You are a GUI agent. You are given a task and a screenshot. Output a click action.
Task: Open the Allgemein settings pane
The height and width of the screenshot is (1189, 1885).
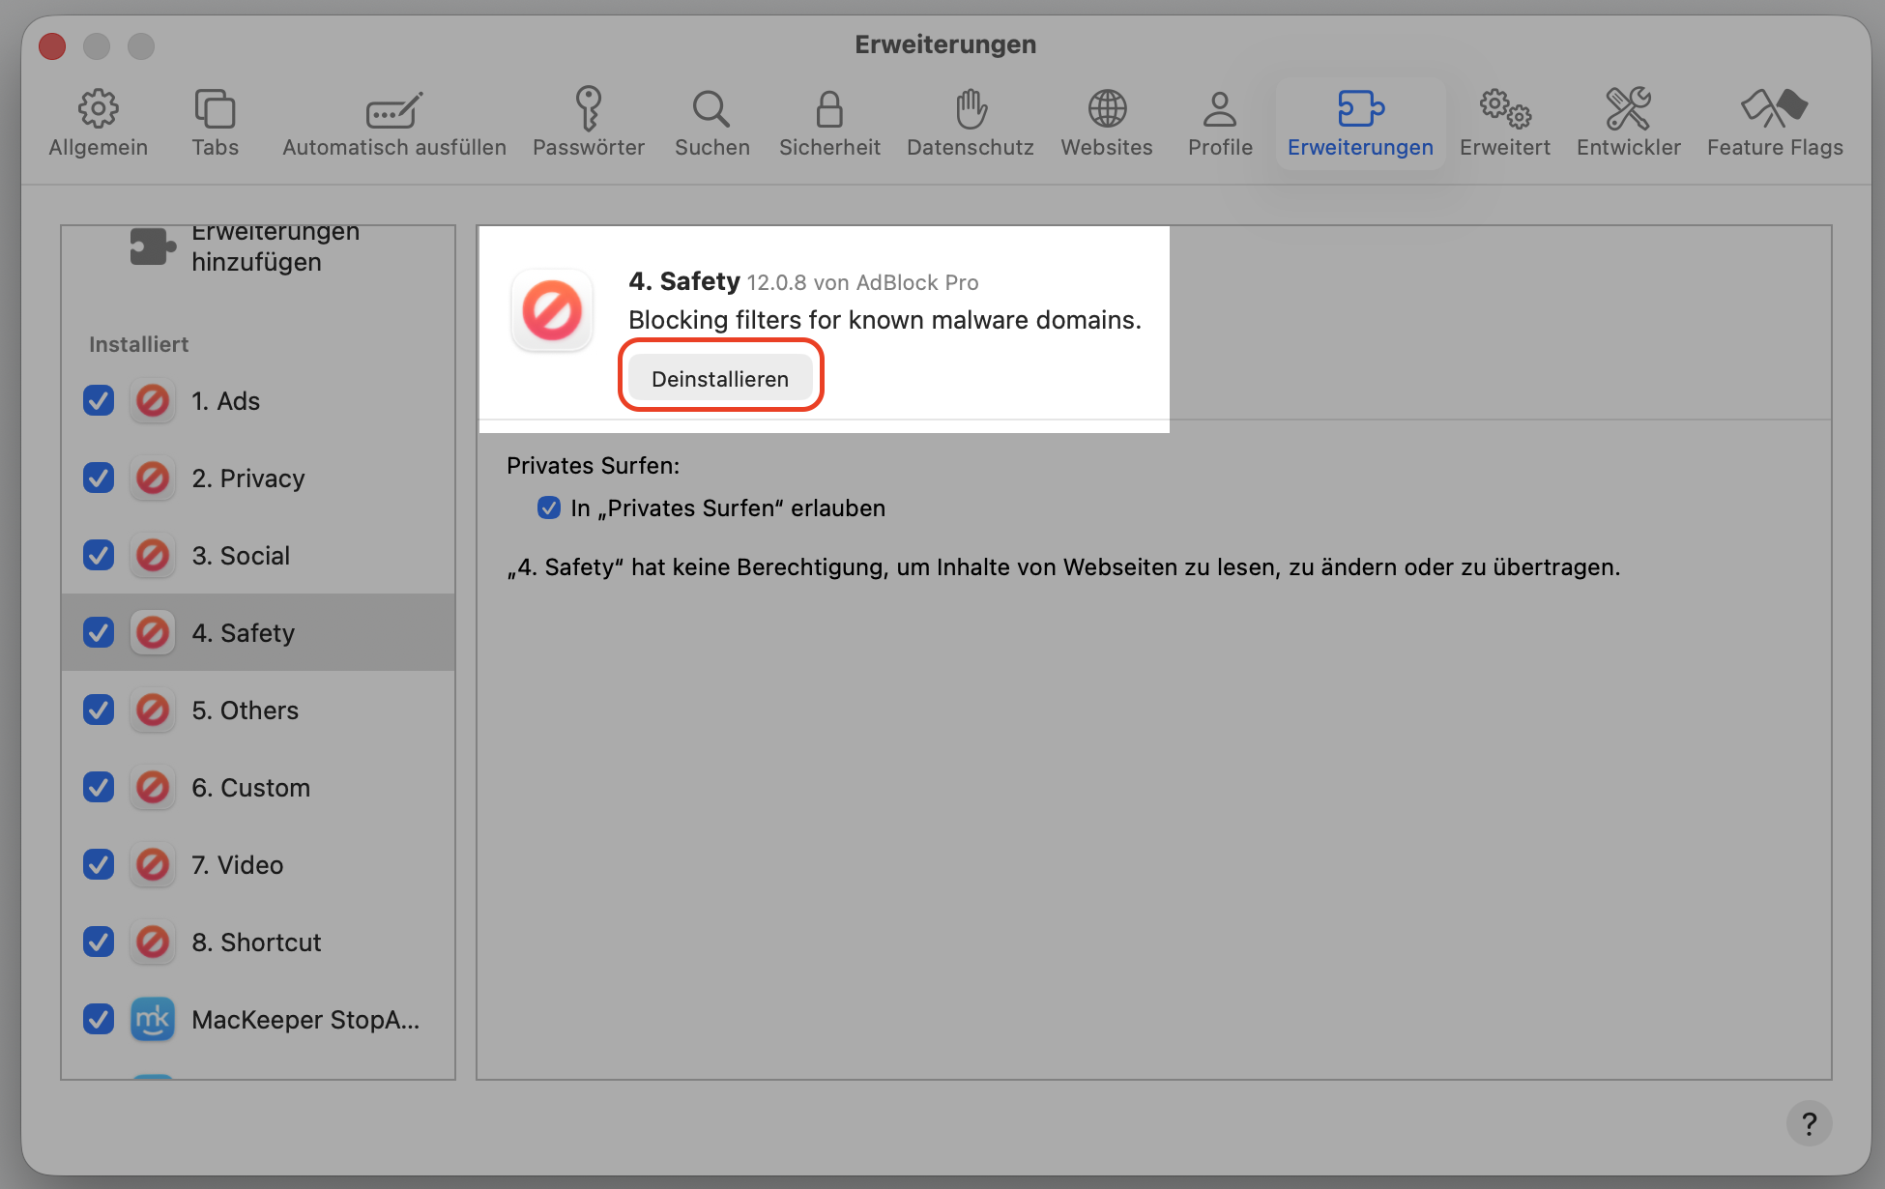(x=99, y=123)
